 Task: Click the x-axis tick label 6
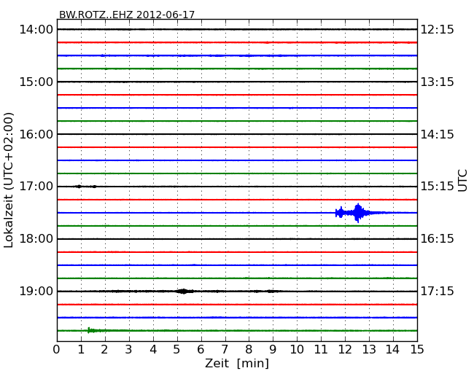[201, 350]
